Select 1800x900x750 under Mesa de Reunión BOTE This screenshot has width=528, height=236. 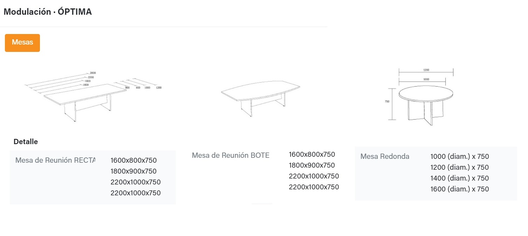click(312, 166)
